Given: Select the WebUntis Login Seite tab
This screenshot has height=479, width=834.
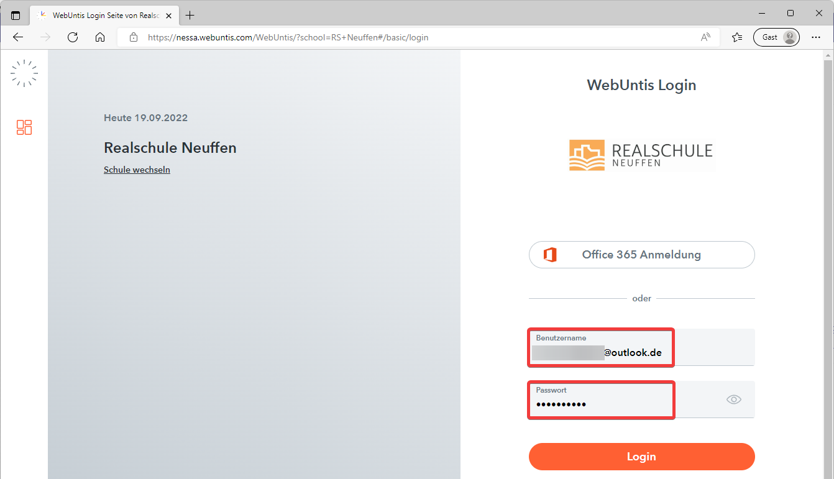Looking at the screenshot, I should (99, 15).
